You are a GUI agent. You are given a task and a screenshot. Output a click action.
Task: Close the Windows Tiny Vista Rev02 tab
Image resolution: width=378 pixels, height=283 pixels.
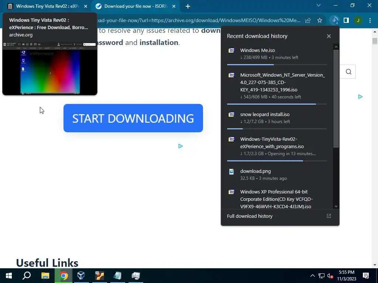(86, 6)
